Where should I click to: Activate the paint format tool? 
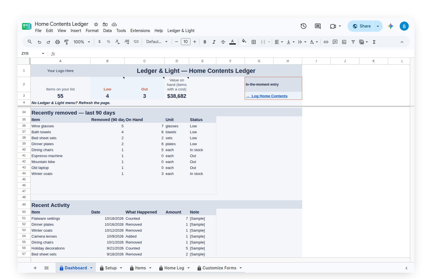(67, 42)
